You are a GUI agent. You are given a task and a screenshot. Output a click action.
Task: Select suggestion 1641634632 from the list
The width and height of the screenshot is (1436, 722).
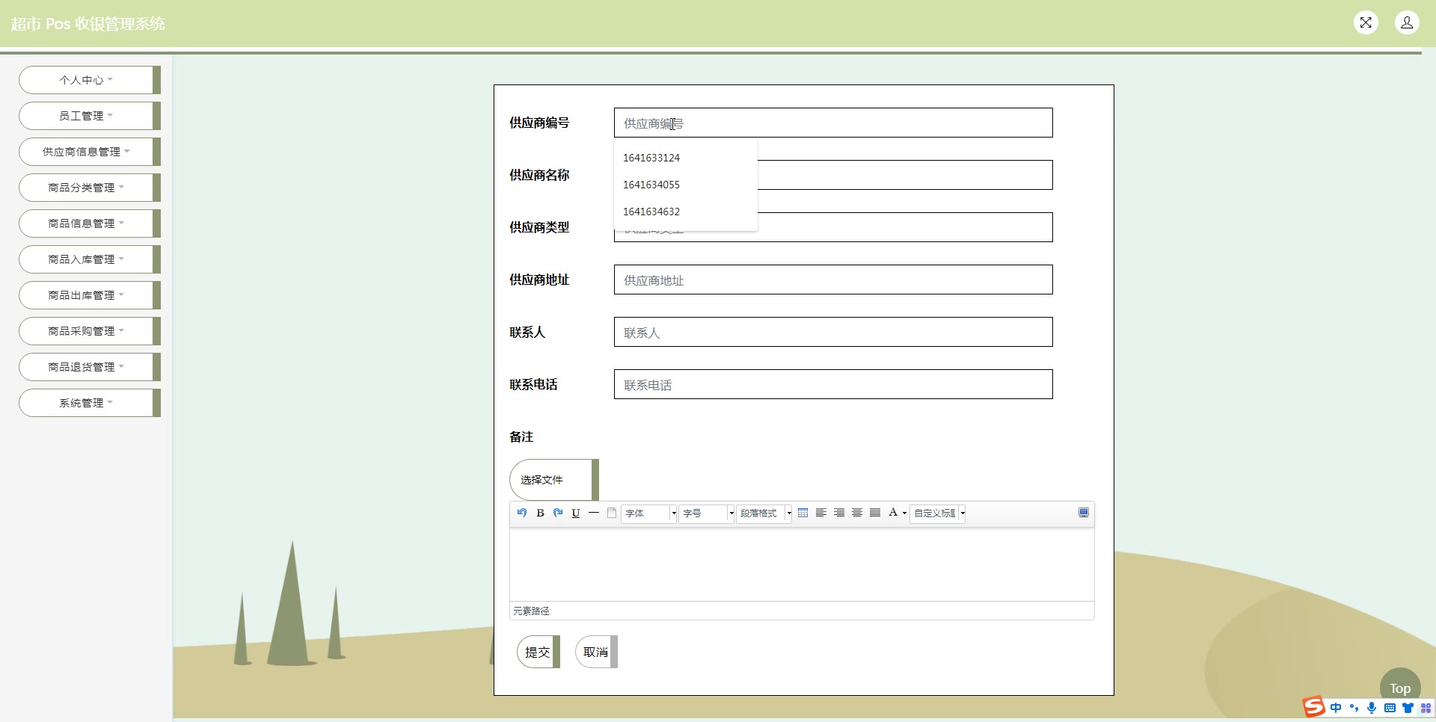686,212
